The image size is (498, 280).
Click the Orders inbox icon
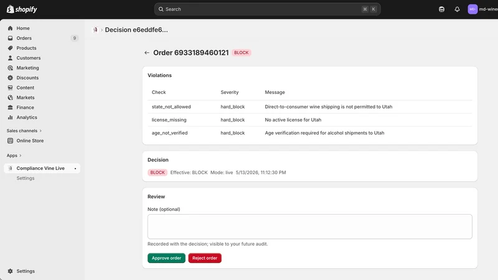click(10, 38)
